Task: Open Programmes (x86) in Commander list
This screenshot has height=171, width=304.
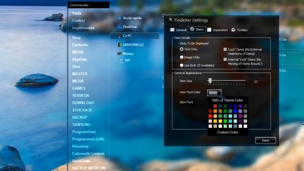Action: pyautogui.click(x=88, y=139)
